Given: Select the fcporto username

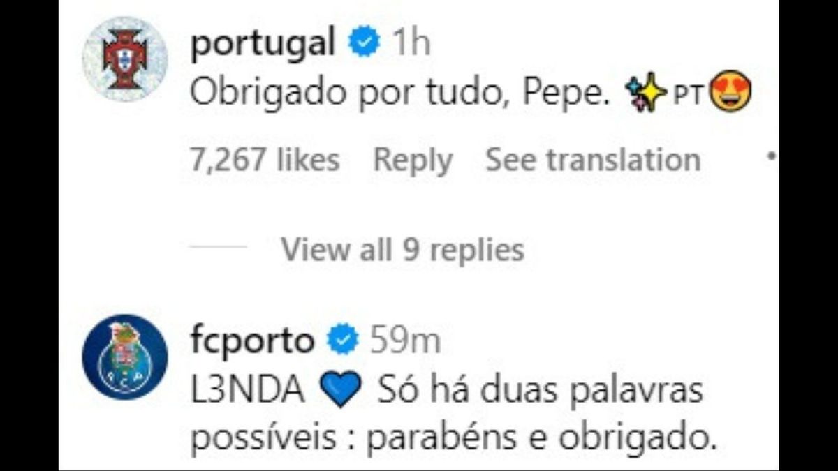Looking at the screenshot, I should pos(252,341).
